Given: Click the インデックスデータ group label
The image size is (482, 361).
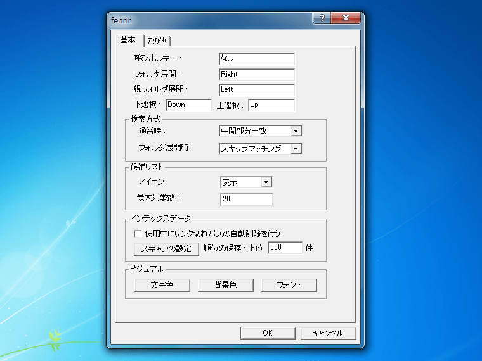Looking at the screenshot, I should click(160, 218).
